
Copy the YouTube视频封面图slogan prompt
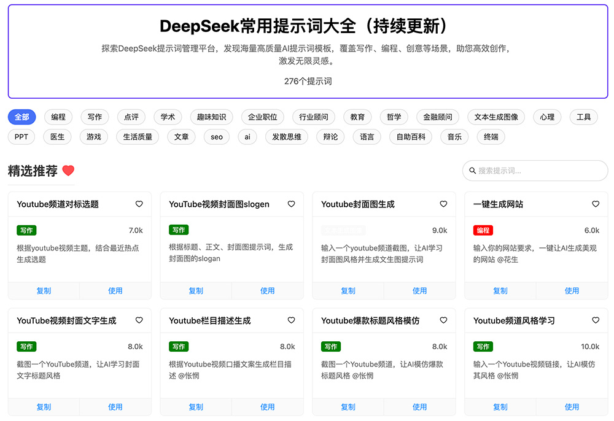coord(196,291)
